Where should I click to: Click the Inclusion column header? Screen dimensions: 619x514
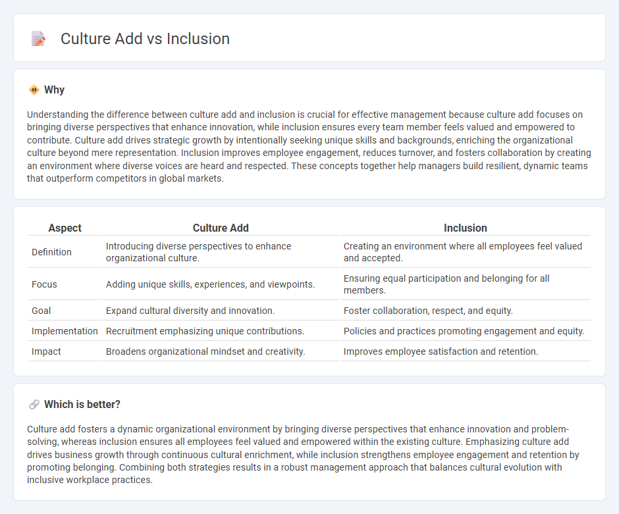(x=466, y=228)
